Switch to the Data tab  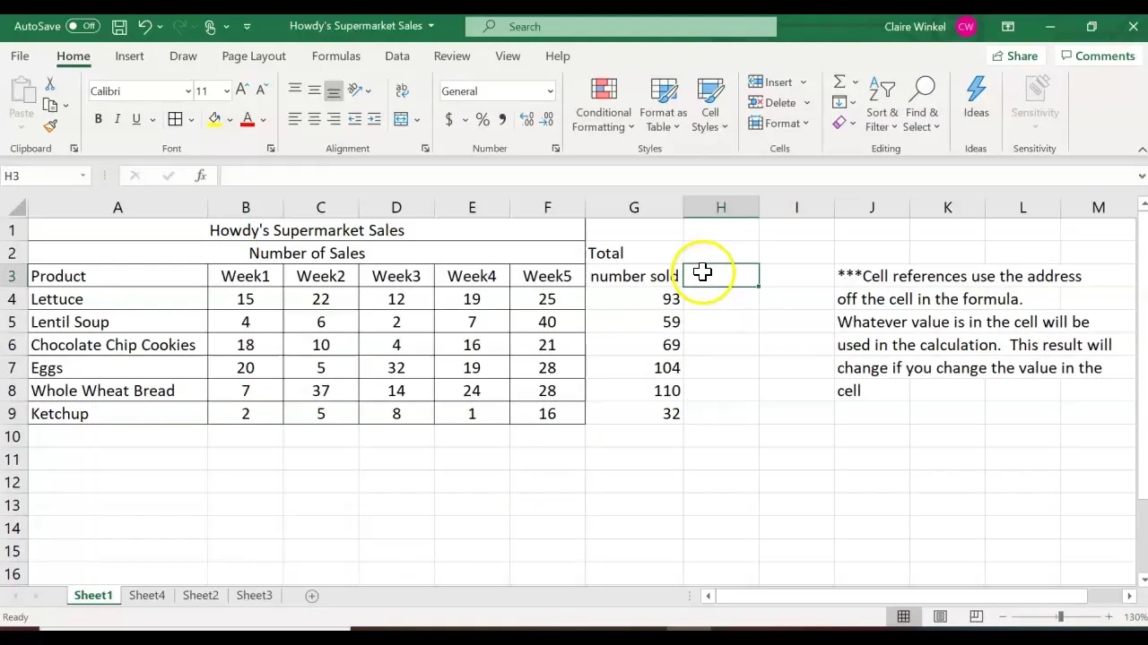(397, 56)
